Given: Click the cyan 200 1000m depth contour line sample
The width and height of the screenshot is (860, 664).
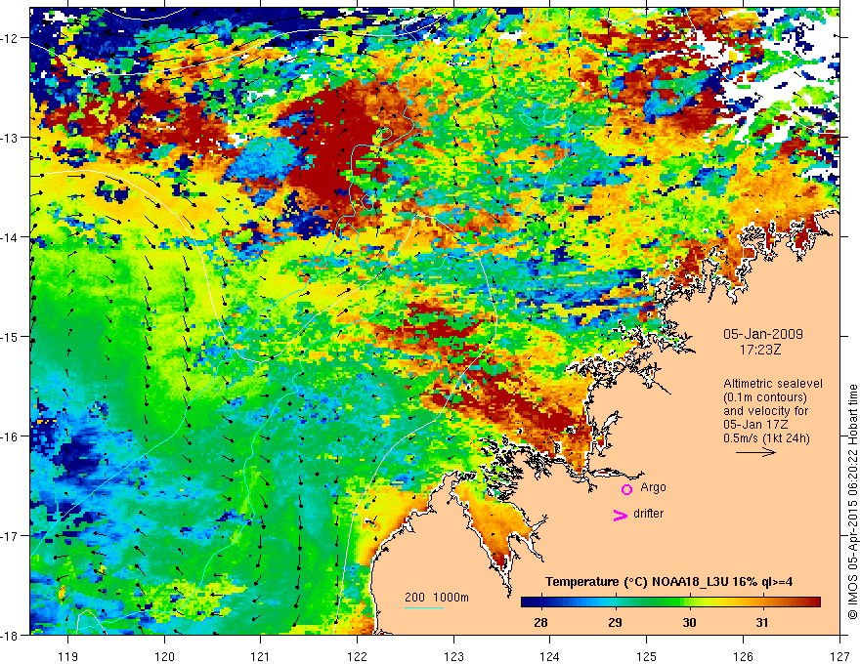Looking at the screenshot, I should point(424,607).
